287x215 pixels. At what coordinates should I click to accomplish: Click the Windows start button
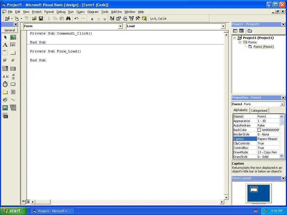click(13, 211)
